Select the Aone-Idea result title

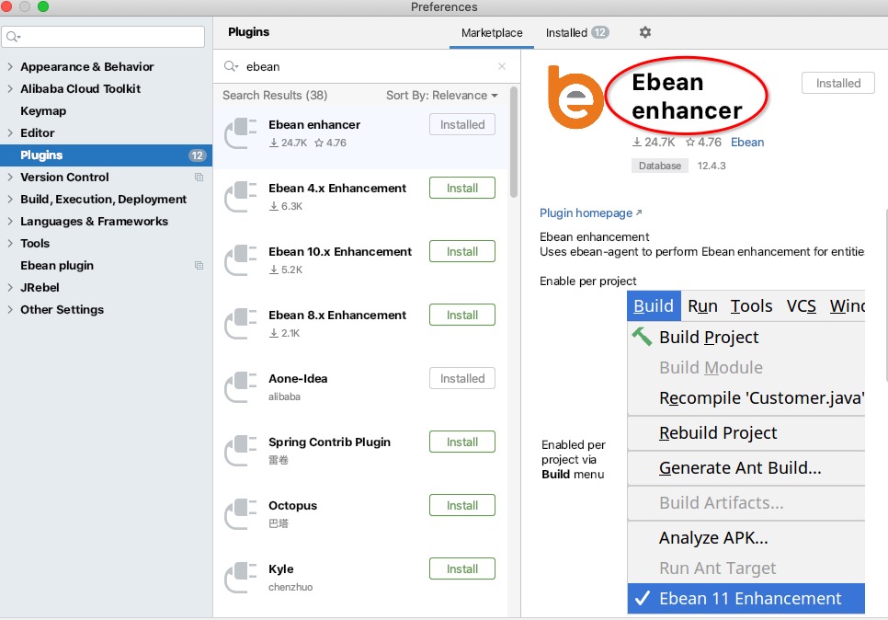point(298,379)
